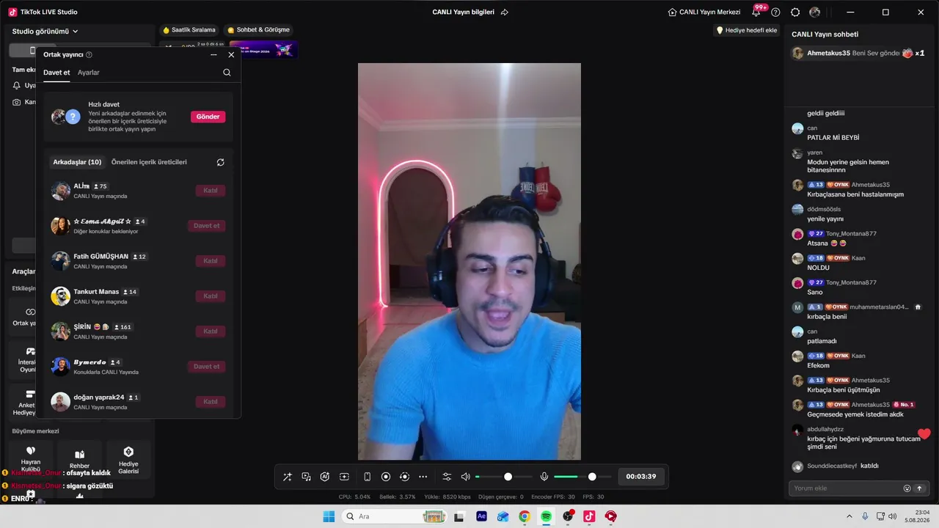Click the 00:03:39 stream timer button
The width and height of the screenshot is (939, 528).
[x=641, y=477]
